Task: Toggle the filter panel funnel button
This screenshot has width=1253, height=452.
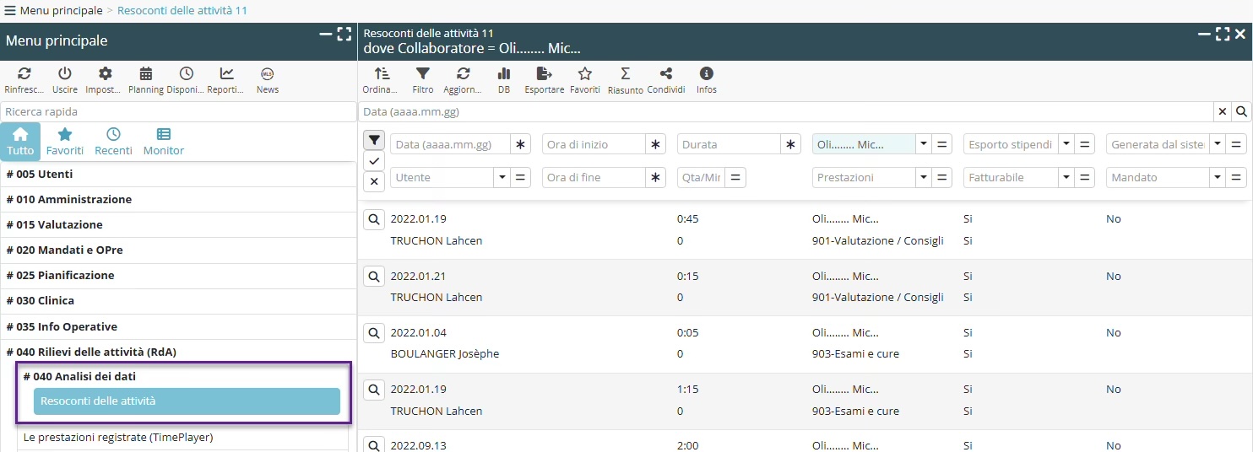Action: pyautogui.click(x=375, y=140)
